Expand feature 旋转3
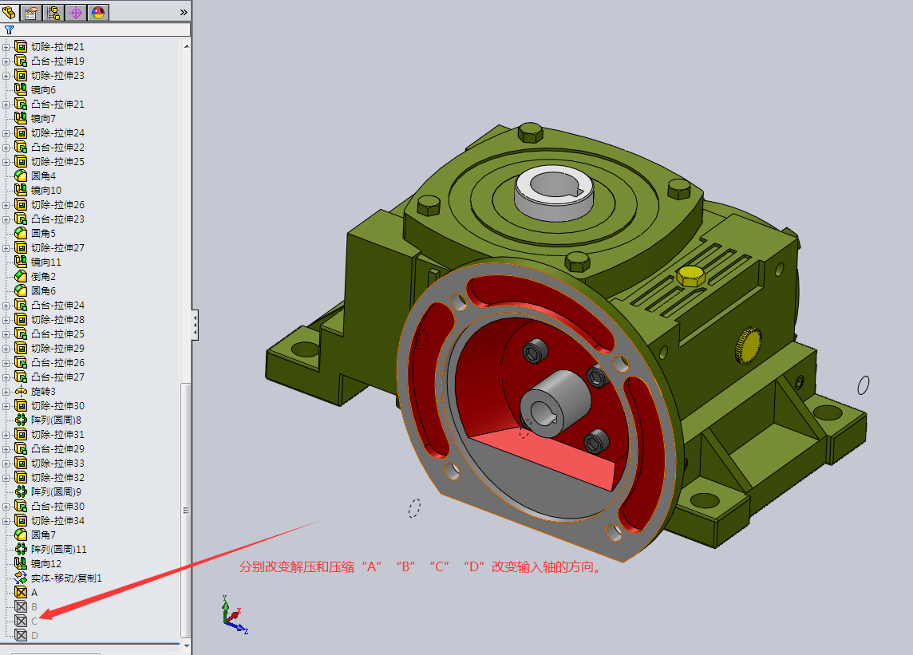The height and width of the screenshot is (655, 913). [x=6, y=392]
